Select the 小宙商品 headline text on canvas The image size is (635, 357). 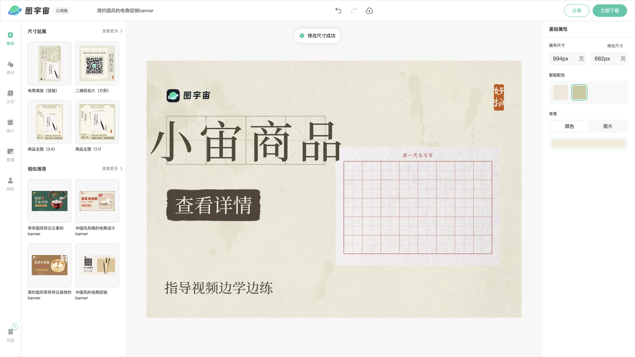(x=246, y=141)
